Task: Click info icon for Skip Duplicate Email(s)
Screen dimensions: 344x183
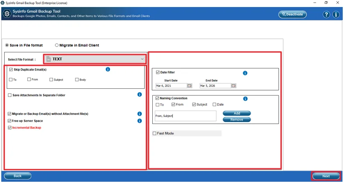Action: pos(108,70)
